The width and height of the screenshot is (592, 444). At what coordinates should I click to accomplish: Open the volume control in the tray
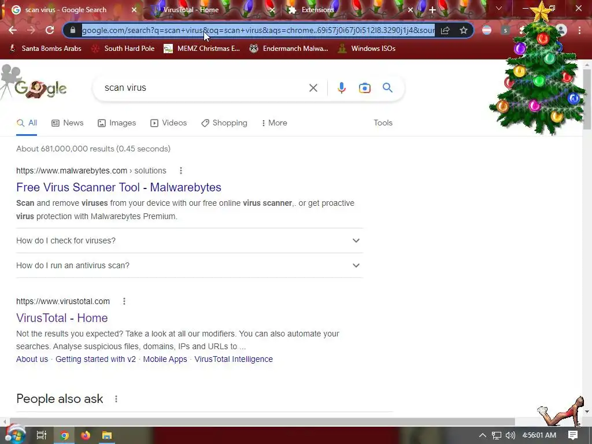[x=510, y=435]
